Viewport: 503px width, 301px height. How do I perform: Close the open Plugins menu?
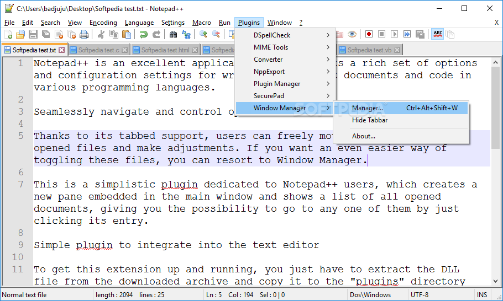(249, 23)
